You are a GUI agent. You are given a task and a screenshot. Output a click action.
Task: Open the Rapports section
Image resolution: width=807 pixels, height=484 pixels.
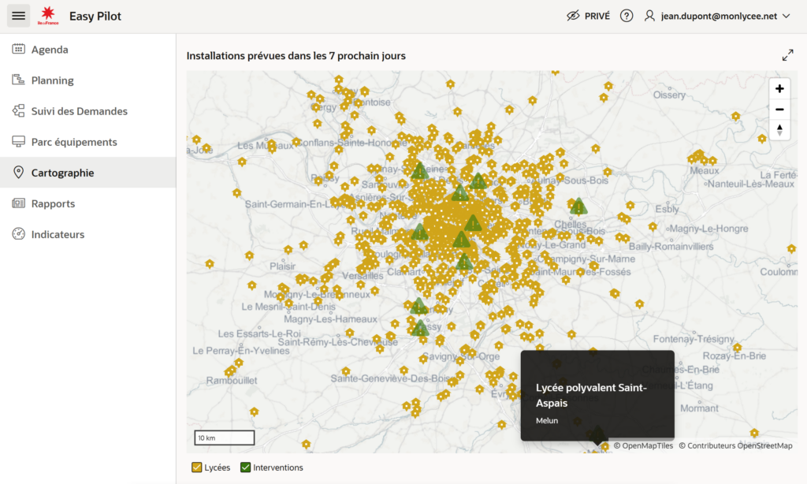click(x=88, y=203)
